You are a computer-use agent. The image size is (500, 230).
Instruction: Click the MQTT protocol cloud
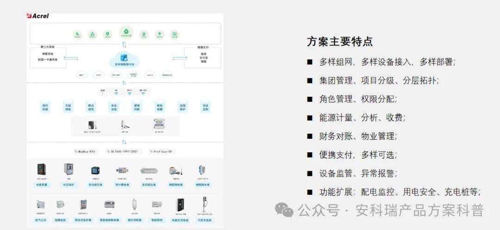pyautogui.click(x=81, y=75)
